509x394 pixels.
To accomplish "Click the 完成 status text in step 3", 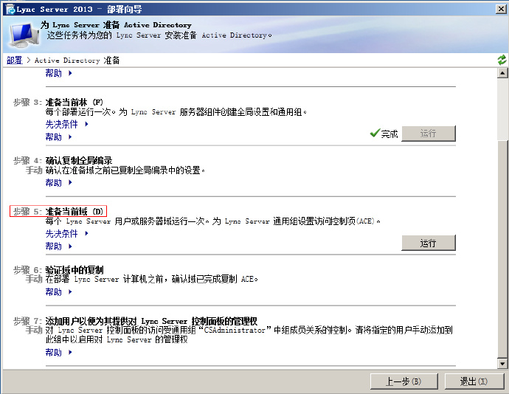I will coord(389,134).
